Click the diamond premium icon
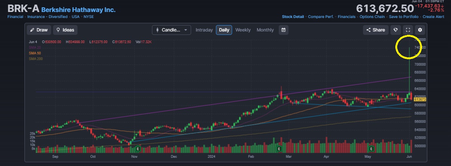This screenshot has height=166, width=451. tap(396, 30)
